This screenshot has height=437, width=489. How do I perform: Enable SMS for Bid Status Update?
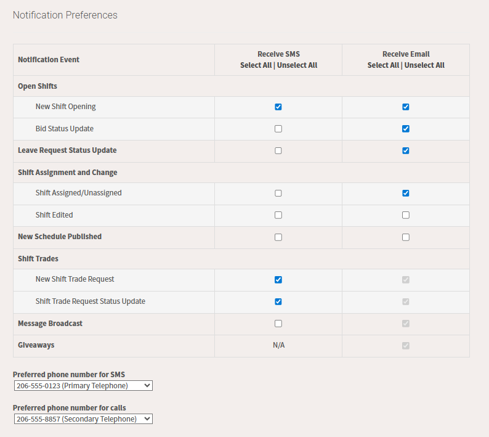pyautogui.click(x=278, y=129)
